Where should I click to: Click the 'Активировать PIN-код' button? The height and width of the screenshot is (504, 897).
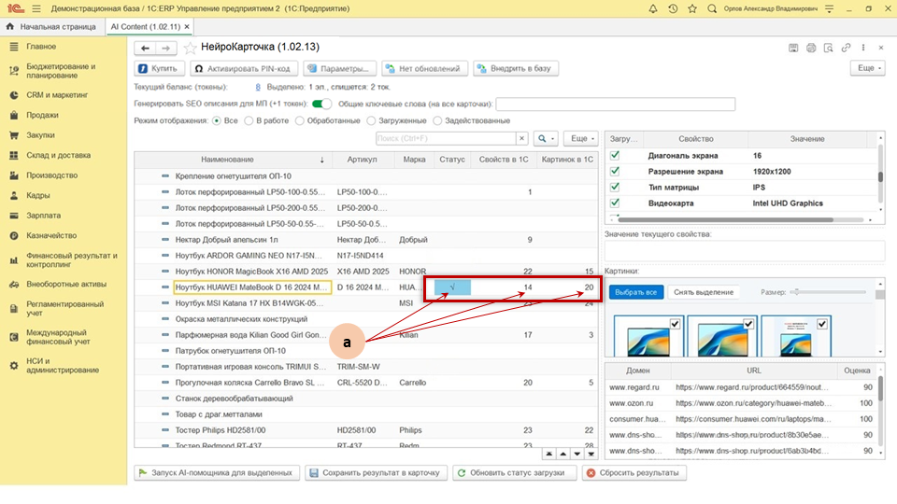pos(245,68)
